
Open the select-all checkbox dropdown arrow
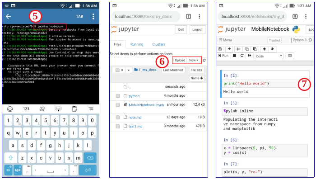click(129, 70)
